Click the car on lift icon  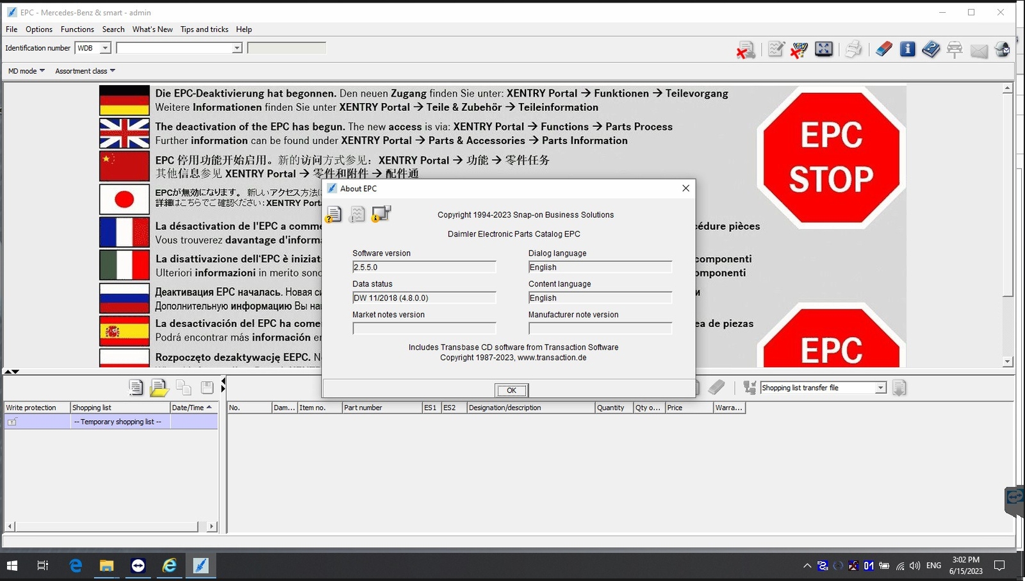pos(955,49)
